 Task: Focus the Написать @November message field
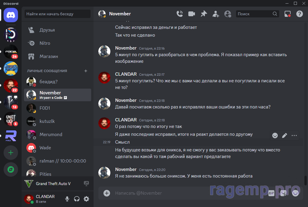pyautogui.click(x=180, y=193)
